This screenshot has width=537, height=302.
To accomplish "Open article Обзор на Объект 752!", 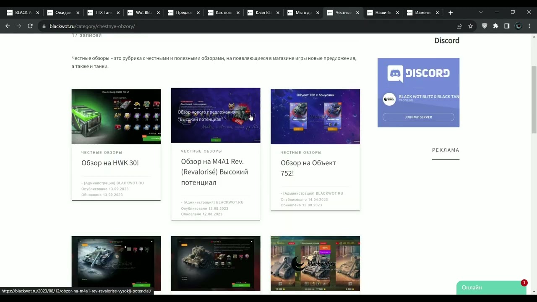I will [308, 168].
